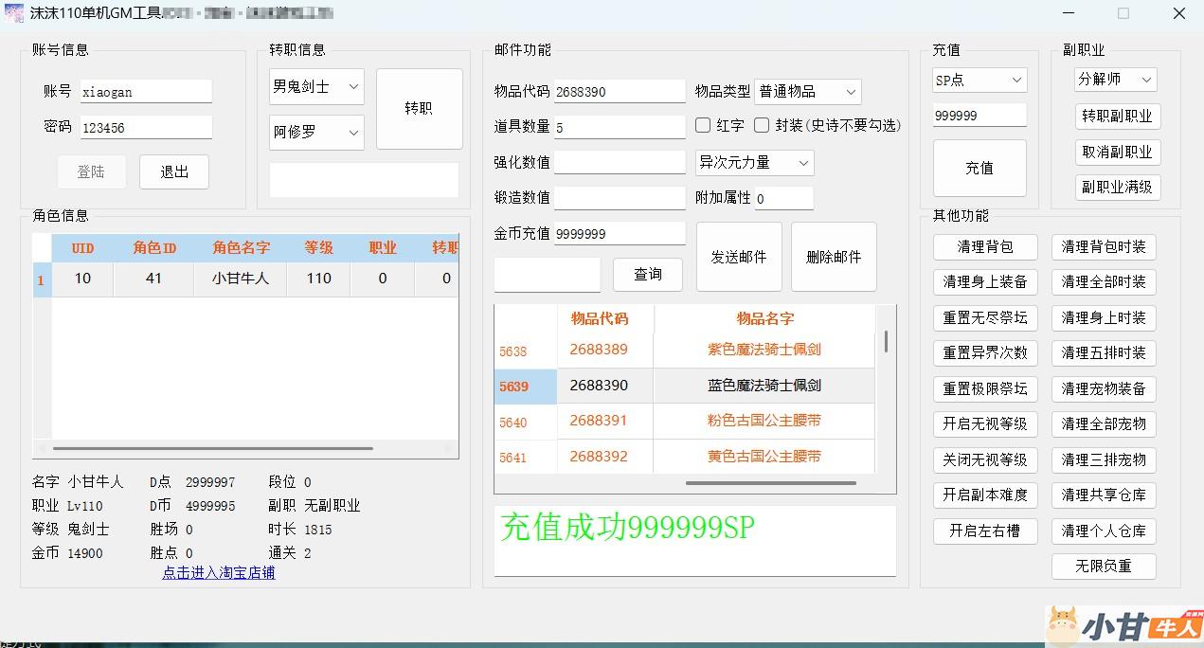Click the item list vertical scrollbar
This screenshot has height=648, width=1204.
(887, 343)
